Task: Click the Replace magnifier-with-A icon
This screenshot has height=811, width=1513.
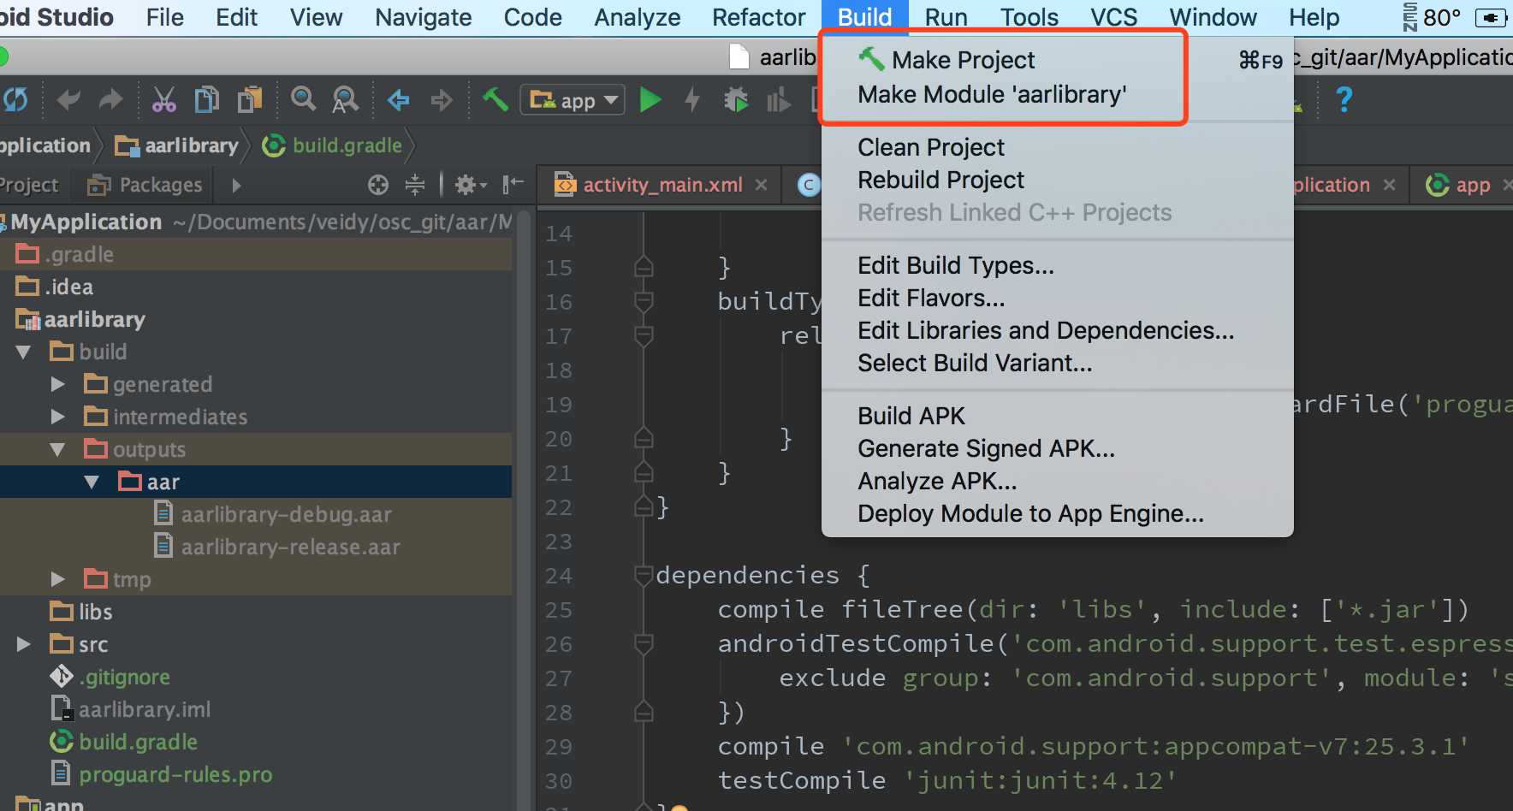Action: click(345, 100)
